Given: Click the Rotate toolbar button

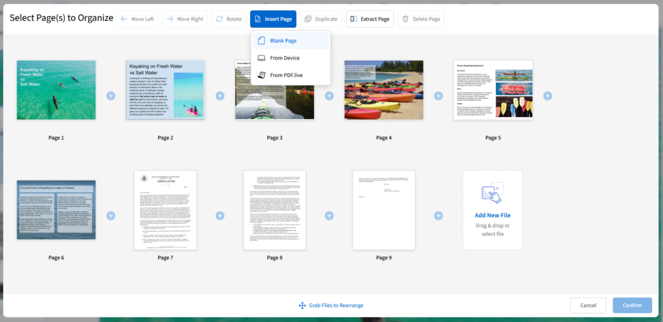Looking at the screenshot, I should click(229, 19).
